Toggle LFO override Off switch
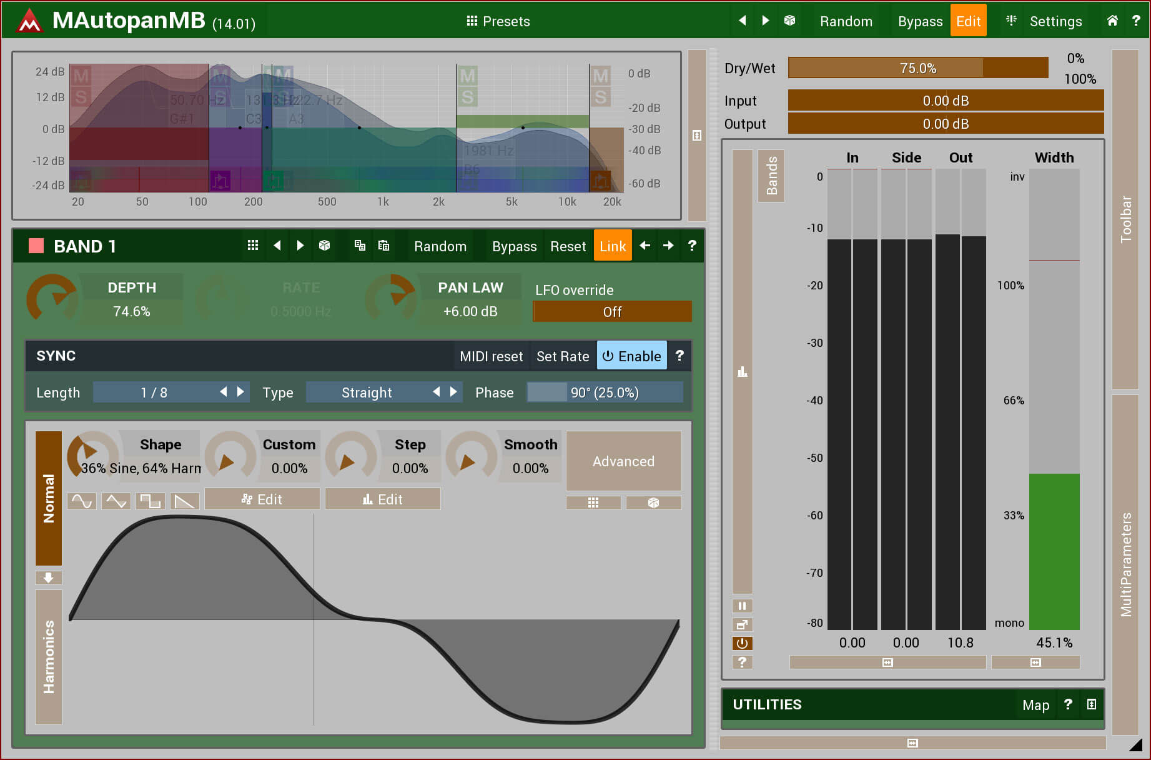 (612, 311)
